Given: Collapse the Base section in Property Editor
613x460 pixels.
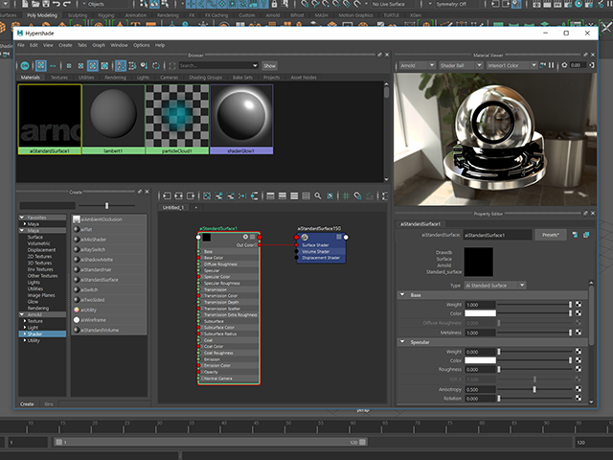Looking at the screenshot, I should pos(402,295).
